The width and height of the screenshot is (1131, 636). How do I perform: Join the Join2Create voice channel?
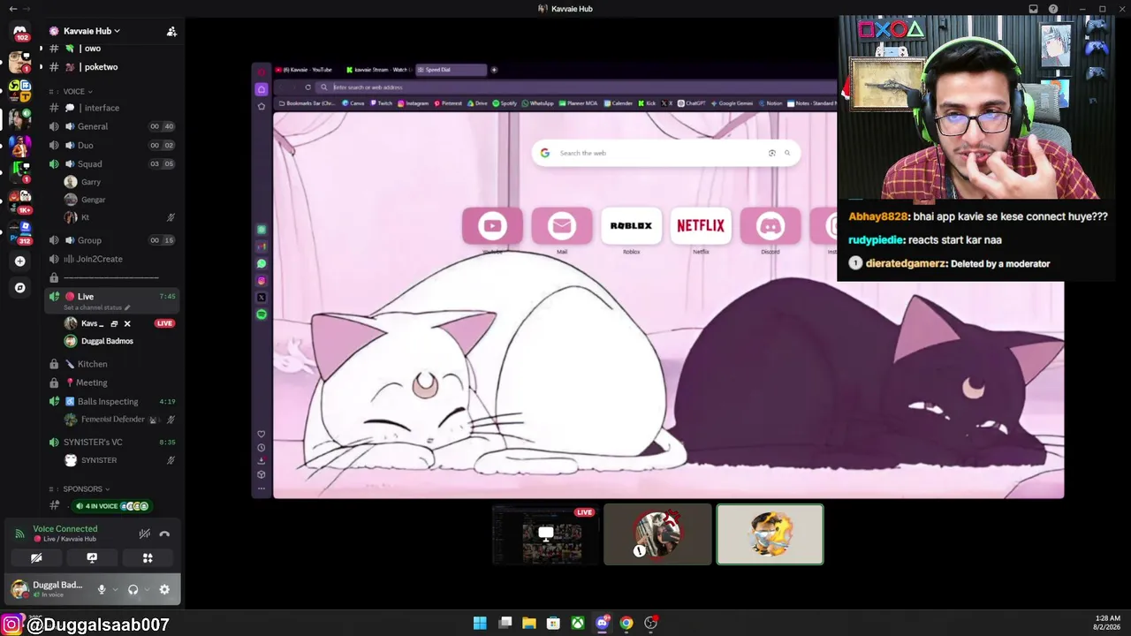[113, 259]
